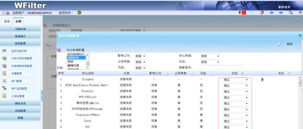Collapse the left sidebar with the splitter arrow
Image resolution: width=303 pixels, height=129 pixels.
[x=42, y=96]
